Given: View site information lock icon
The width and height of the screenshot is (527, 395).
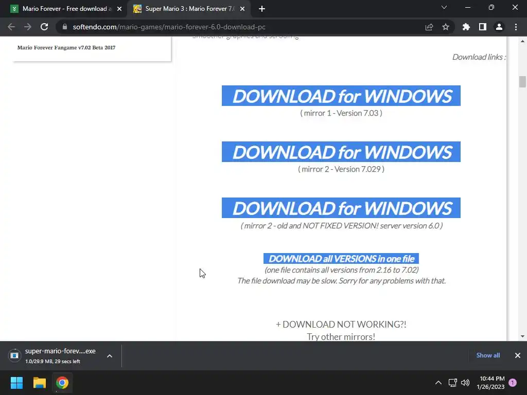Looking at the screenshot, I should [65, 27].
